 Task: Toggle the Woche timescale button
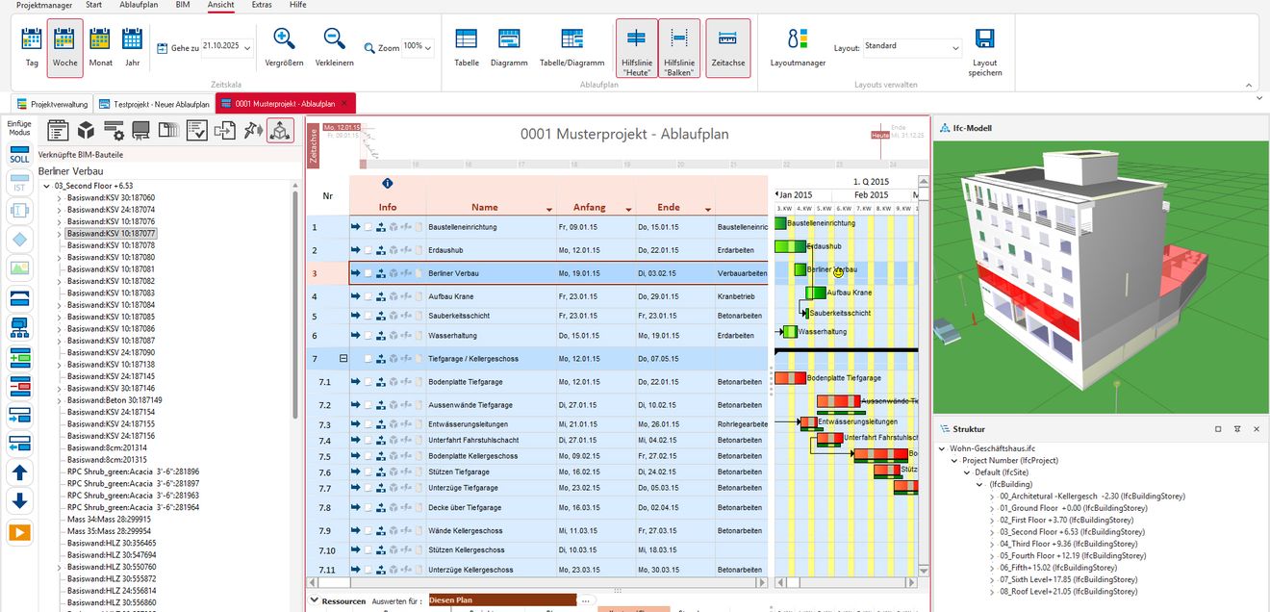click(65, 48)
